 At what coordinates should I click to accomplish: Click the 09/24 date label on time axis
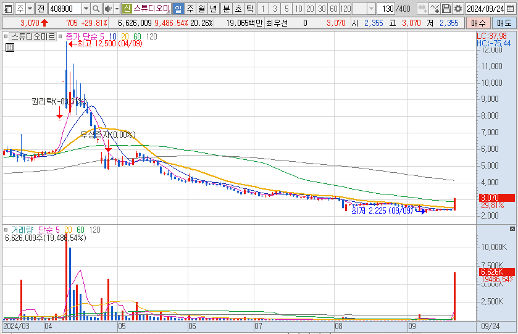490,327
